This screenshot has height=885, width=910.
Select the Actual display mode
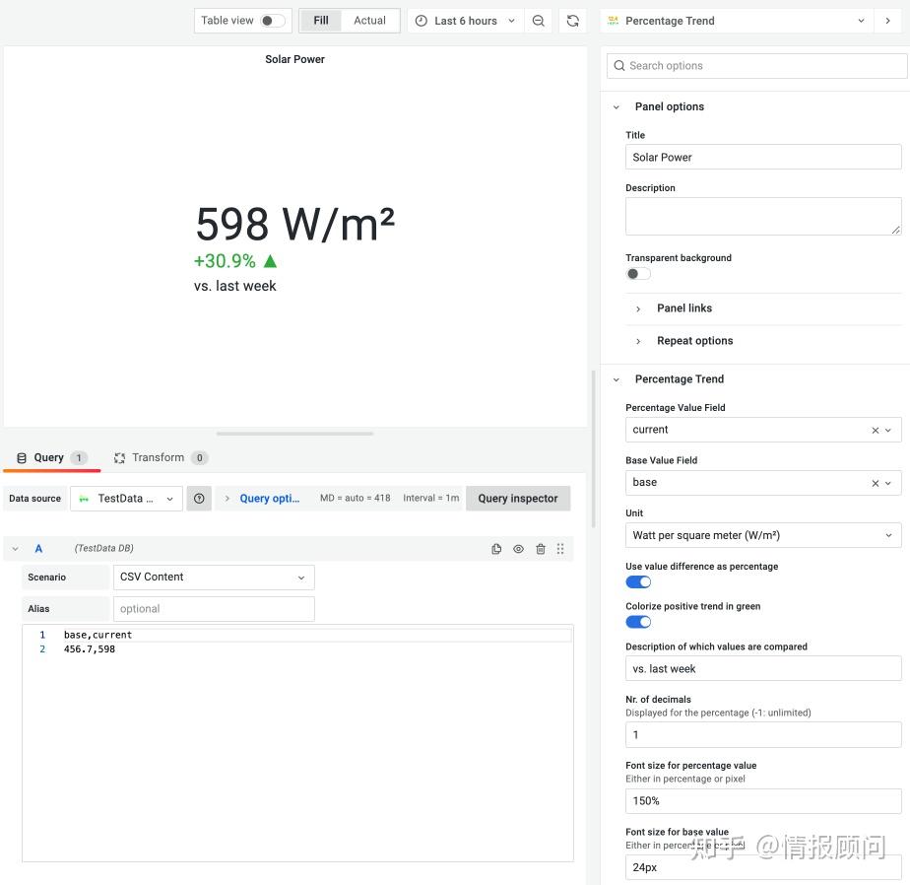tap(369, 21)
